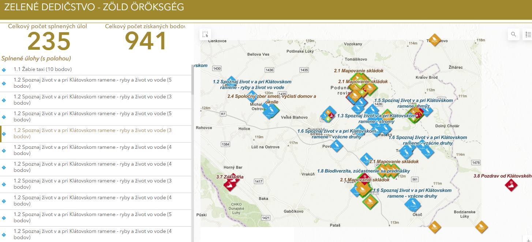Screen dimensions: 532x242
Task: Click the highlighted gold-text list entry
Action: click(92, 133)
